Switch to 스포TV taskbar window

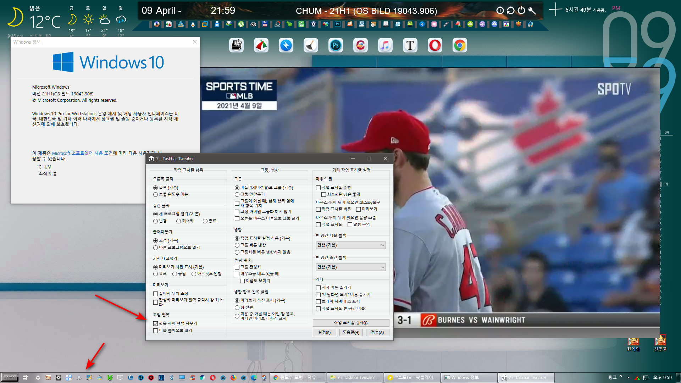(x=413, y=378)
